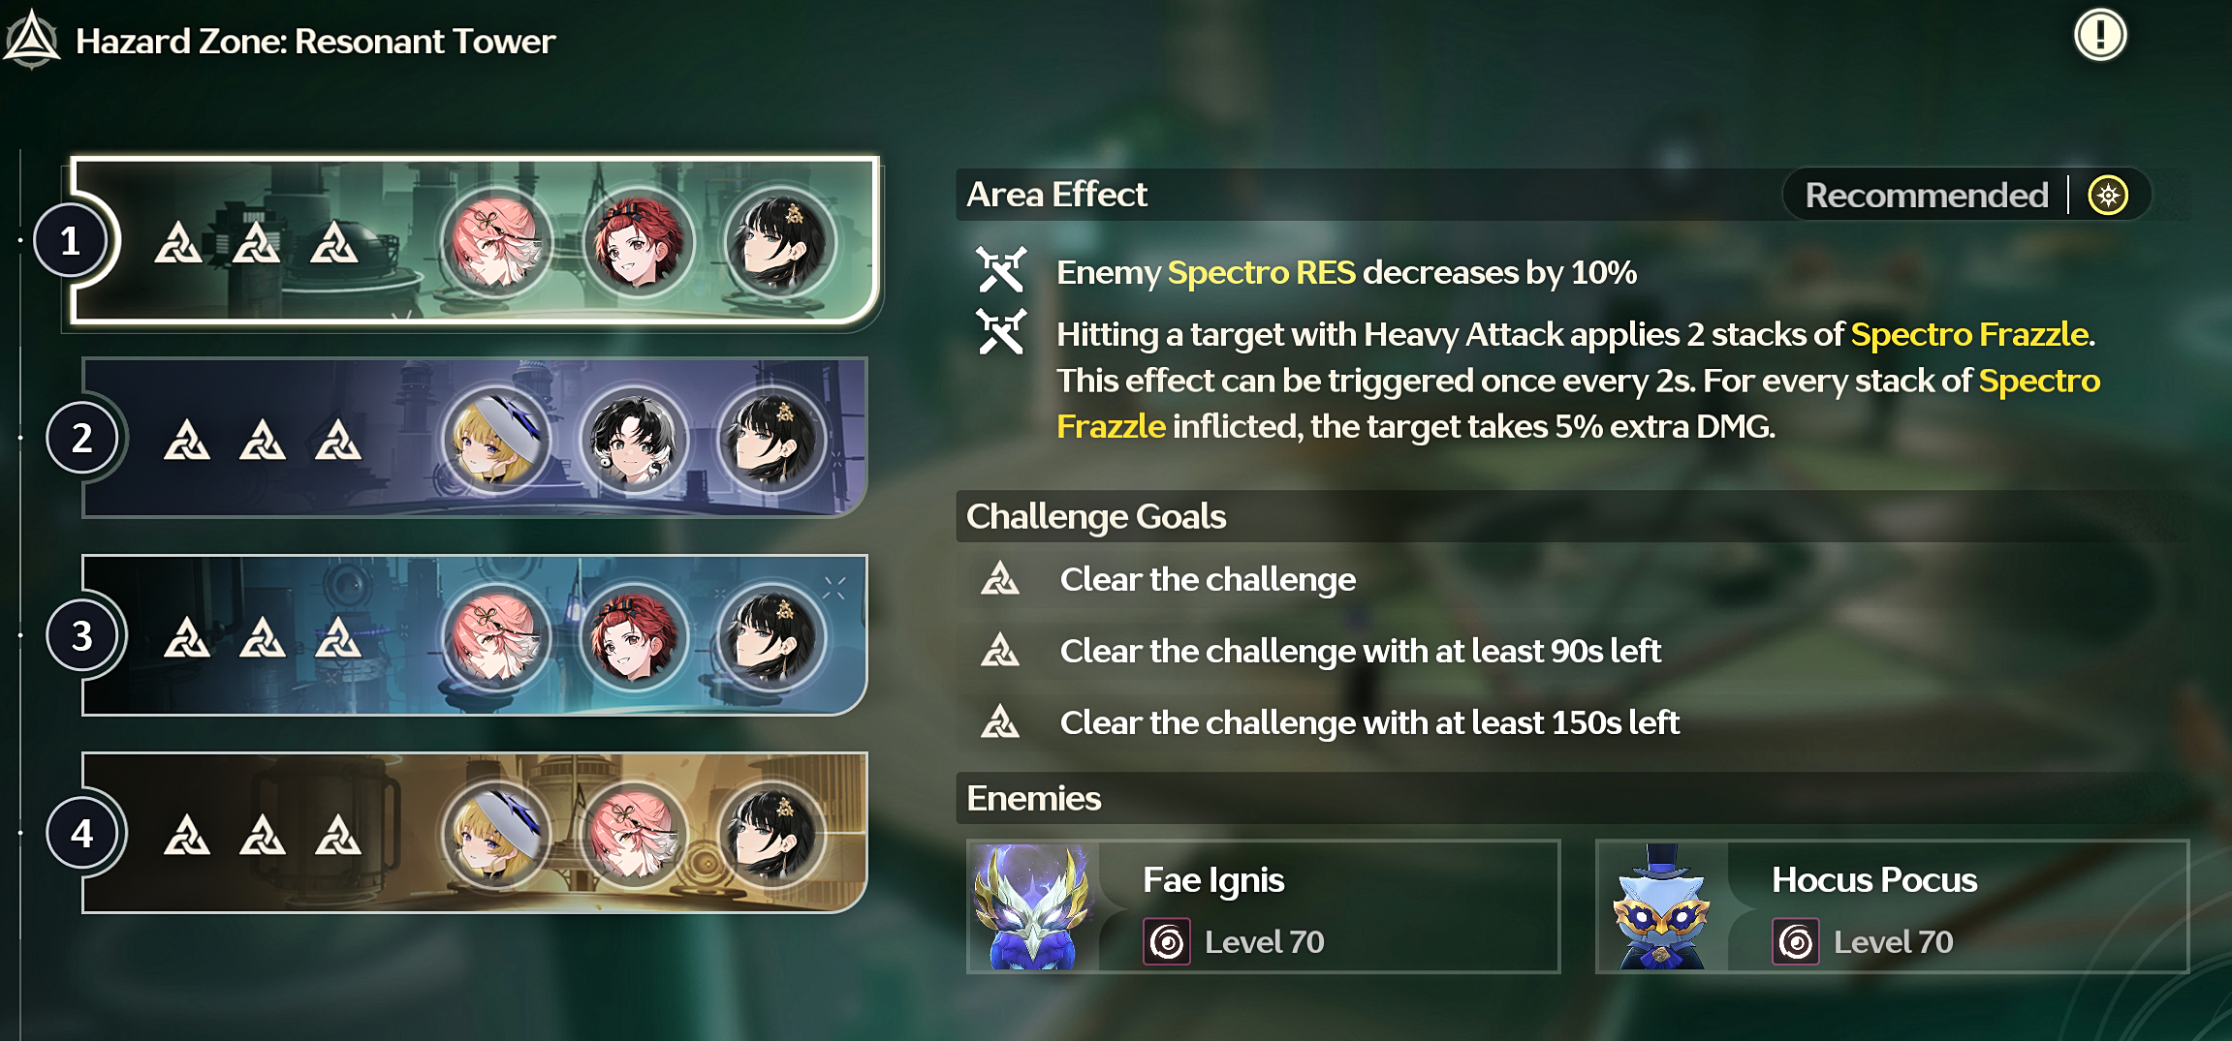Click the pink-haired character portrait in stage 3

point(496,636)
